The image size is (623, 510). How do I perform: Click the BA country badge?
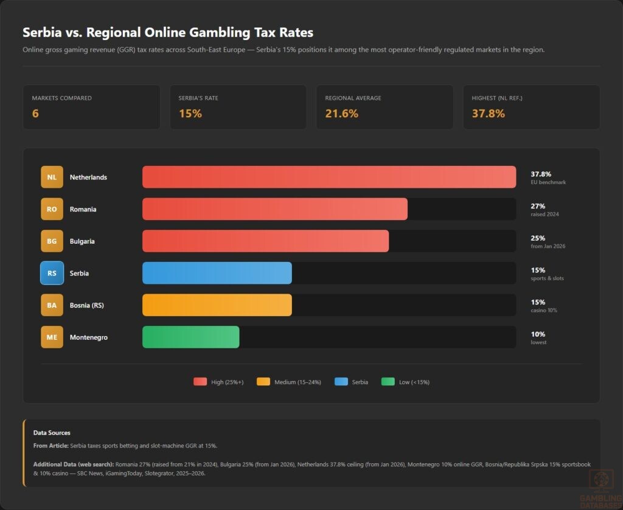tap(52, 305)
